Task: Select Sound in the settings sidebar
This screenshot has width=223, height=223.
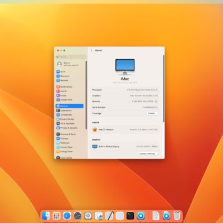Action: (70, 91)
